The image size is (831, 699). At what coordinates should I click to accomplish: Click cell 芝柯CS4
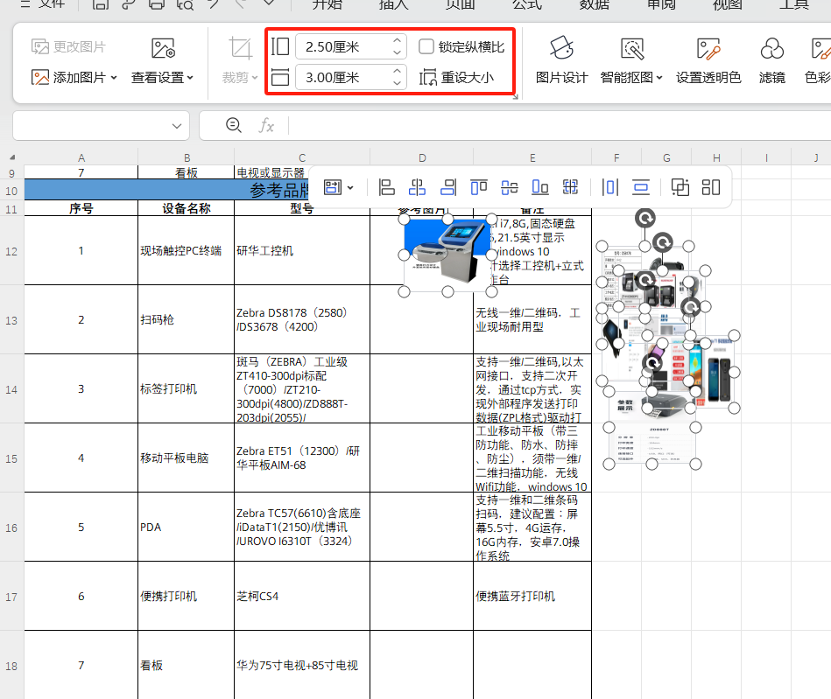pyautogui.click(x=302, y=597)
